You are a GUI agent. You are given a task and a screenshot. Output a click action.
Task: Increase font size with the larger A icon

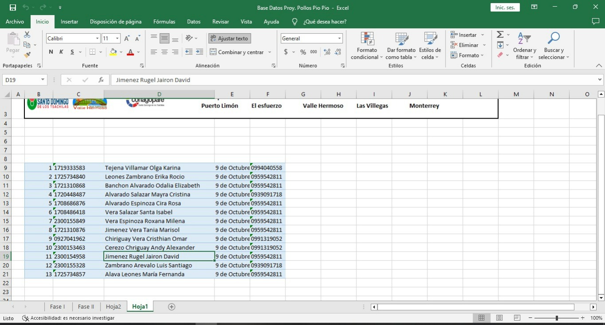click(127, 39)
